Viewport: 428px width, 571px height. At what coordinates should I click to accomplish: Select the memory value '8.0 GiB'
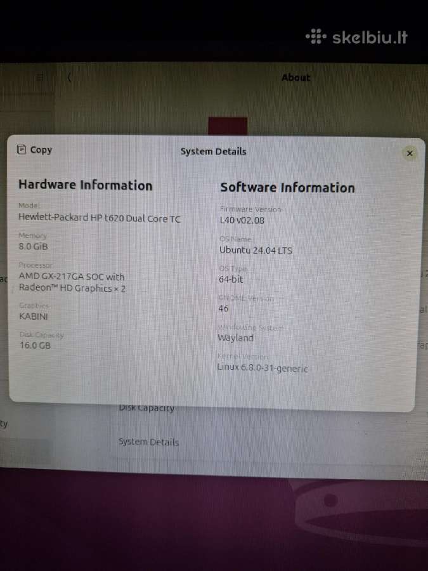tap(33, 246)
